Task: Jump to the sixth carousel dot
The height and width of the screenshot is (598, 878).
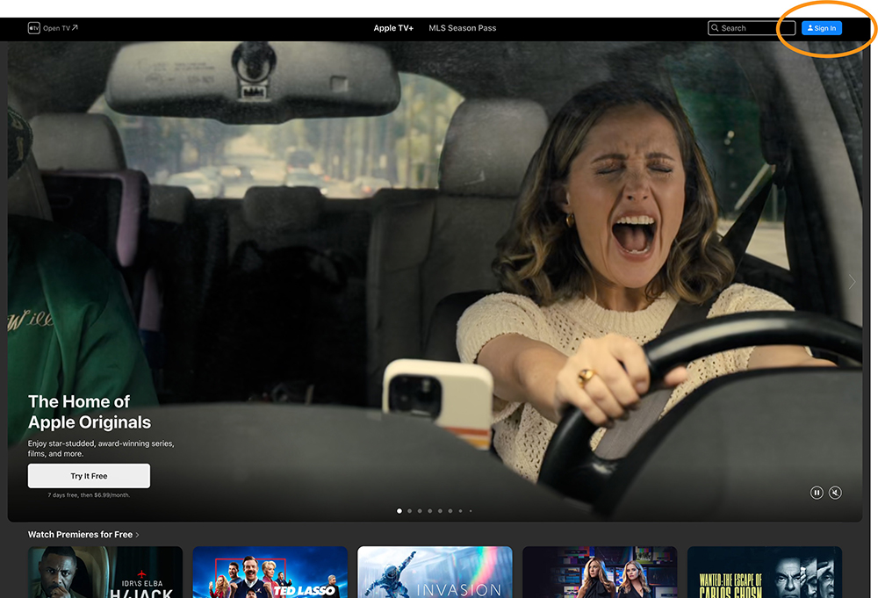Action: tap(450, 510)
